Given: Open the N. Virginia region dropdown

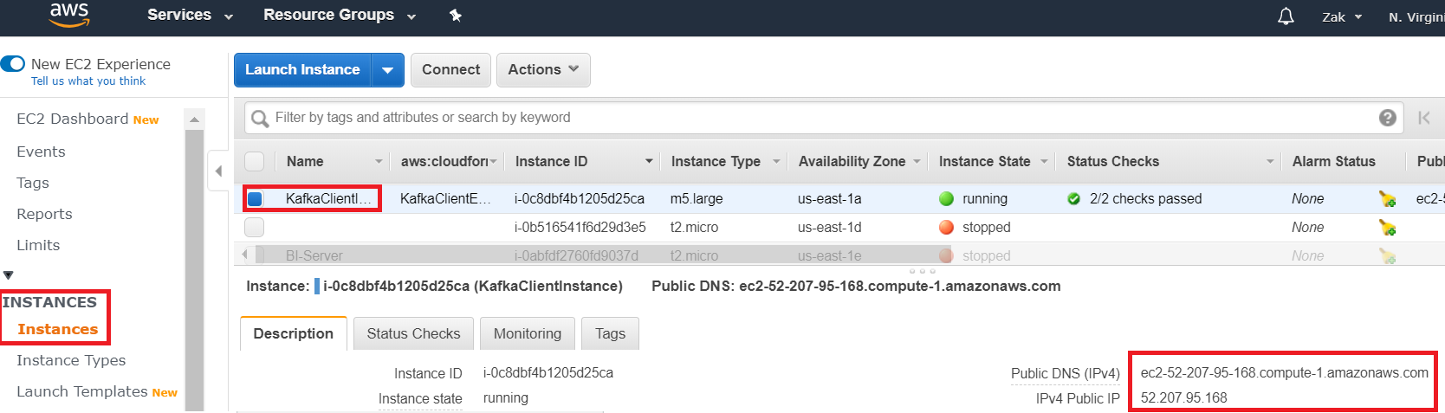Looking at the screenshot, I should click(1416, 16).
